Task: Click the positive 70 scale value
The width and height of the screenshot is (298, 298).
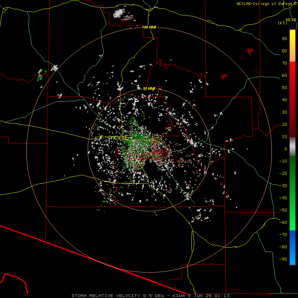Action: click(x=284, y=63)
